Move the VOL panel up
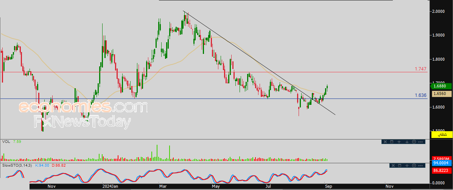Viewport: 453px width, 190px height. tap(399, 142)
